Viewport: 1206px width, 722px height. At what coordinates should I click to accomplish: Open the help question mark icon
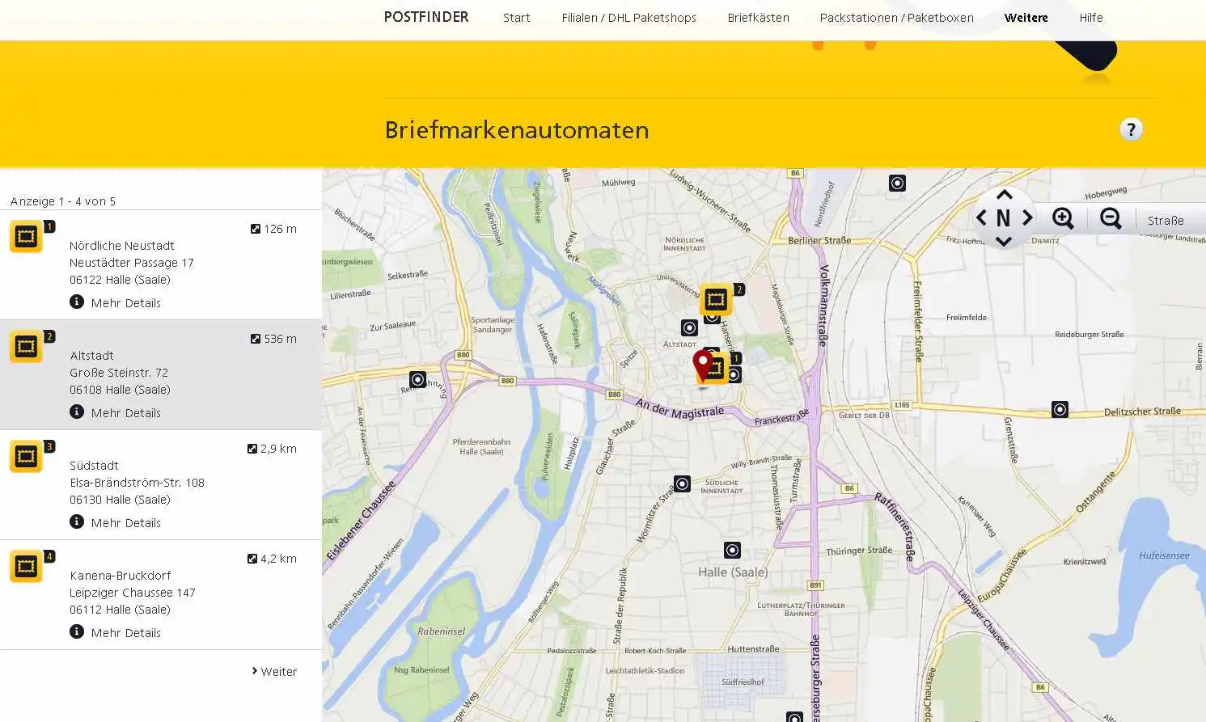(x=1131, y=129)
